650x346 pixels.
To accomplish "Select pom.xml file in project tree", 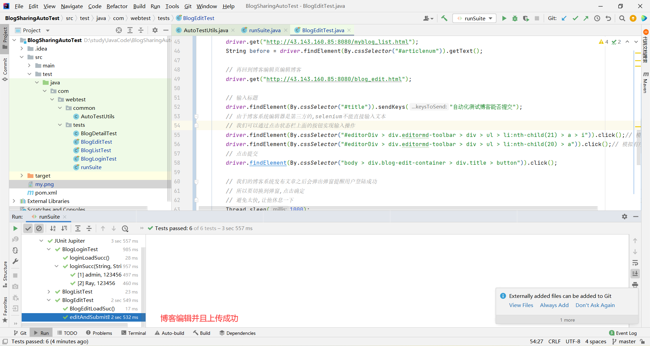I will 46,192.
